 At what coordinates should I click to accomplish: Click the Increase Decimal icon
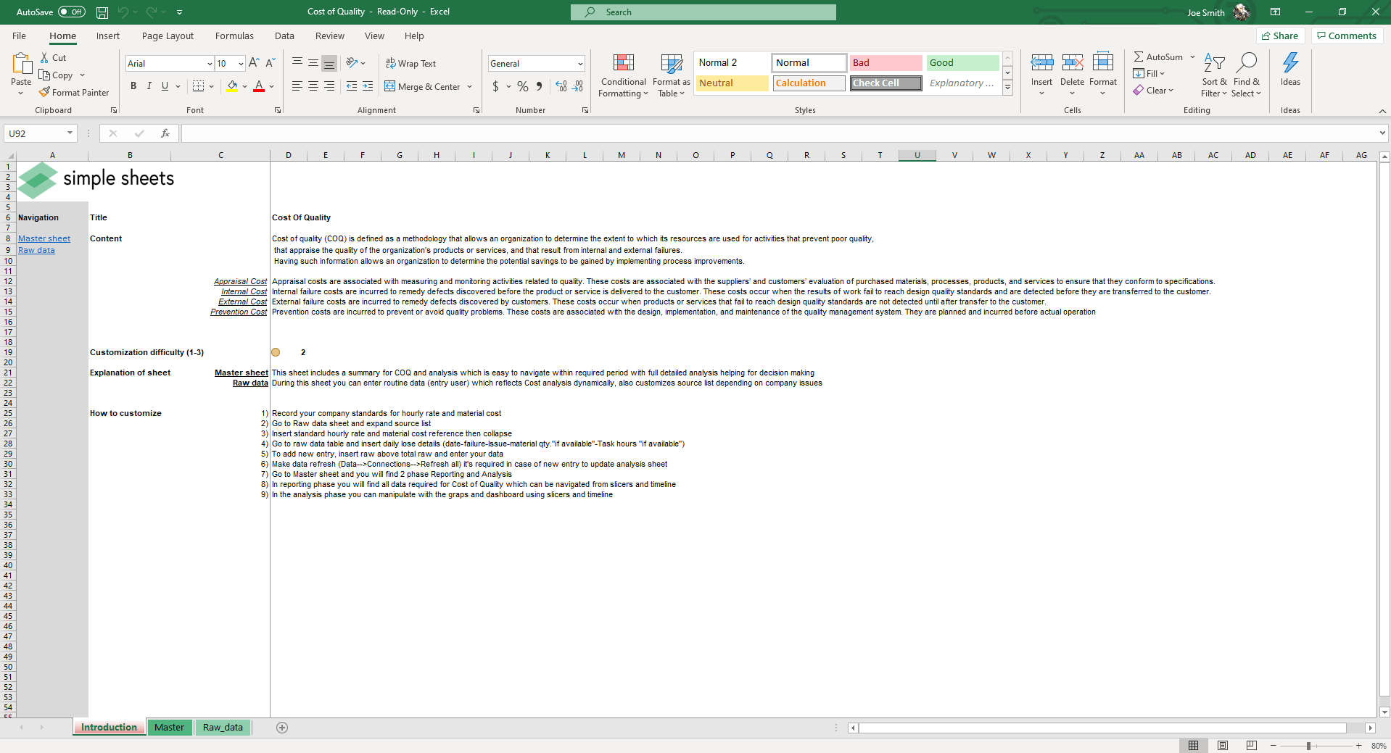tap(561, 86)
